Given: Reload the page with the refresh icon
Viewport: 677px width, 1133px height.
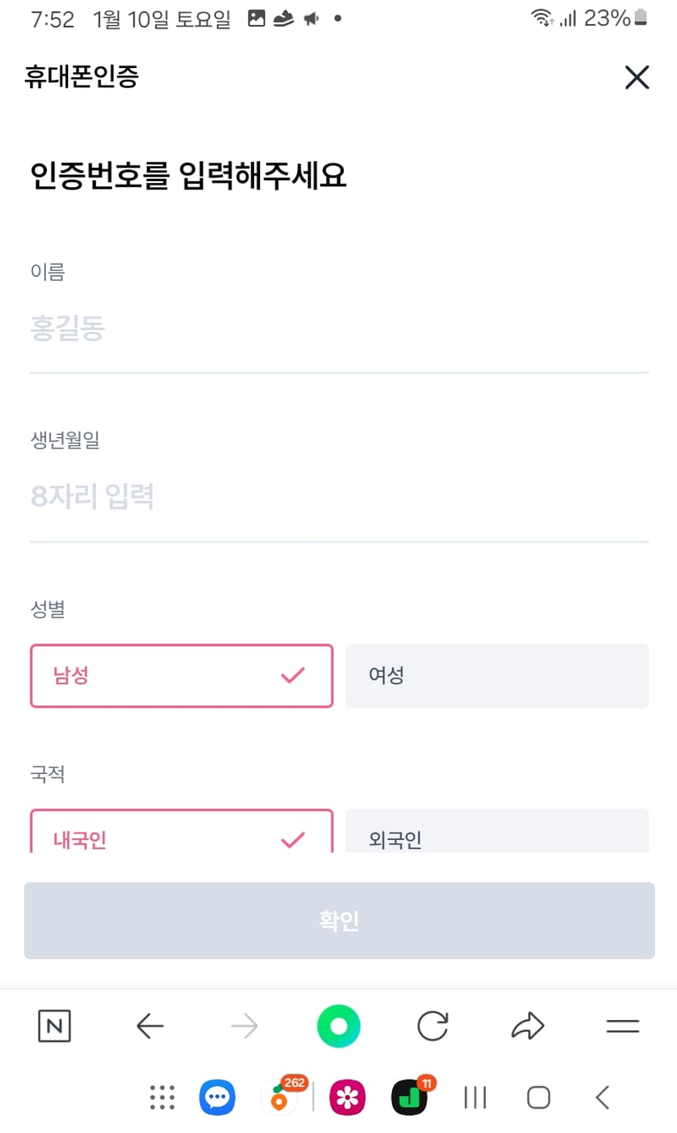Looking at the screenshot, I should 433,1026.
